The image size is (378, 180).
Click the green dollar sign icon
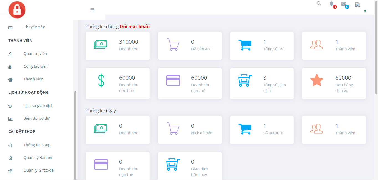101,80
